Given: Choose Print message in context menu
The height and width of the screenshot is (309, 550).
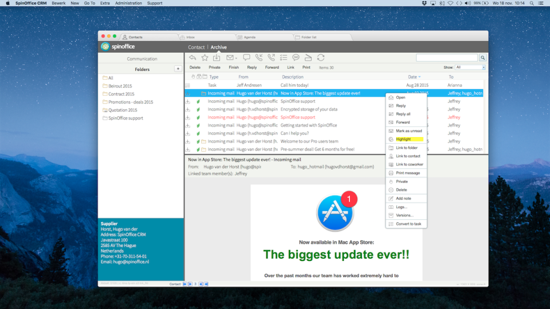Looking at the screenshot, I should [406, 173].
